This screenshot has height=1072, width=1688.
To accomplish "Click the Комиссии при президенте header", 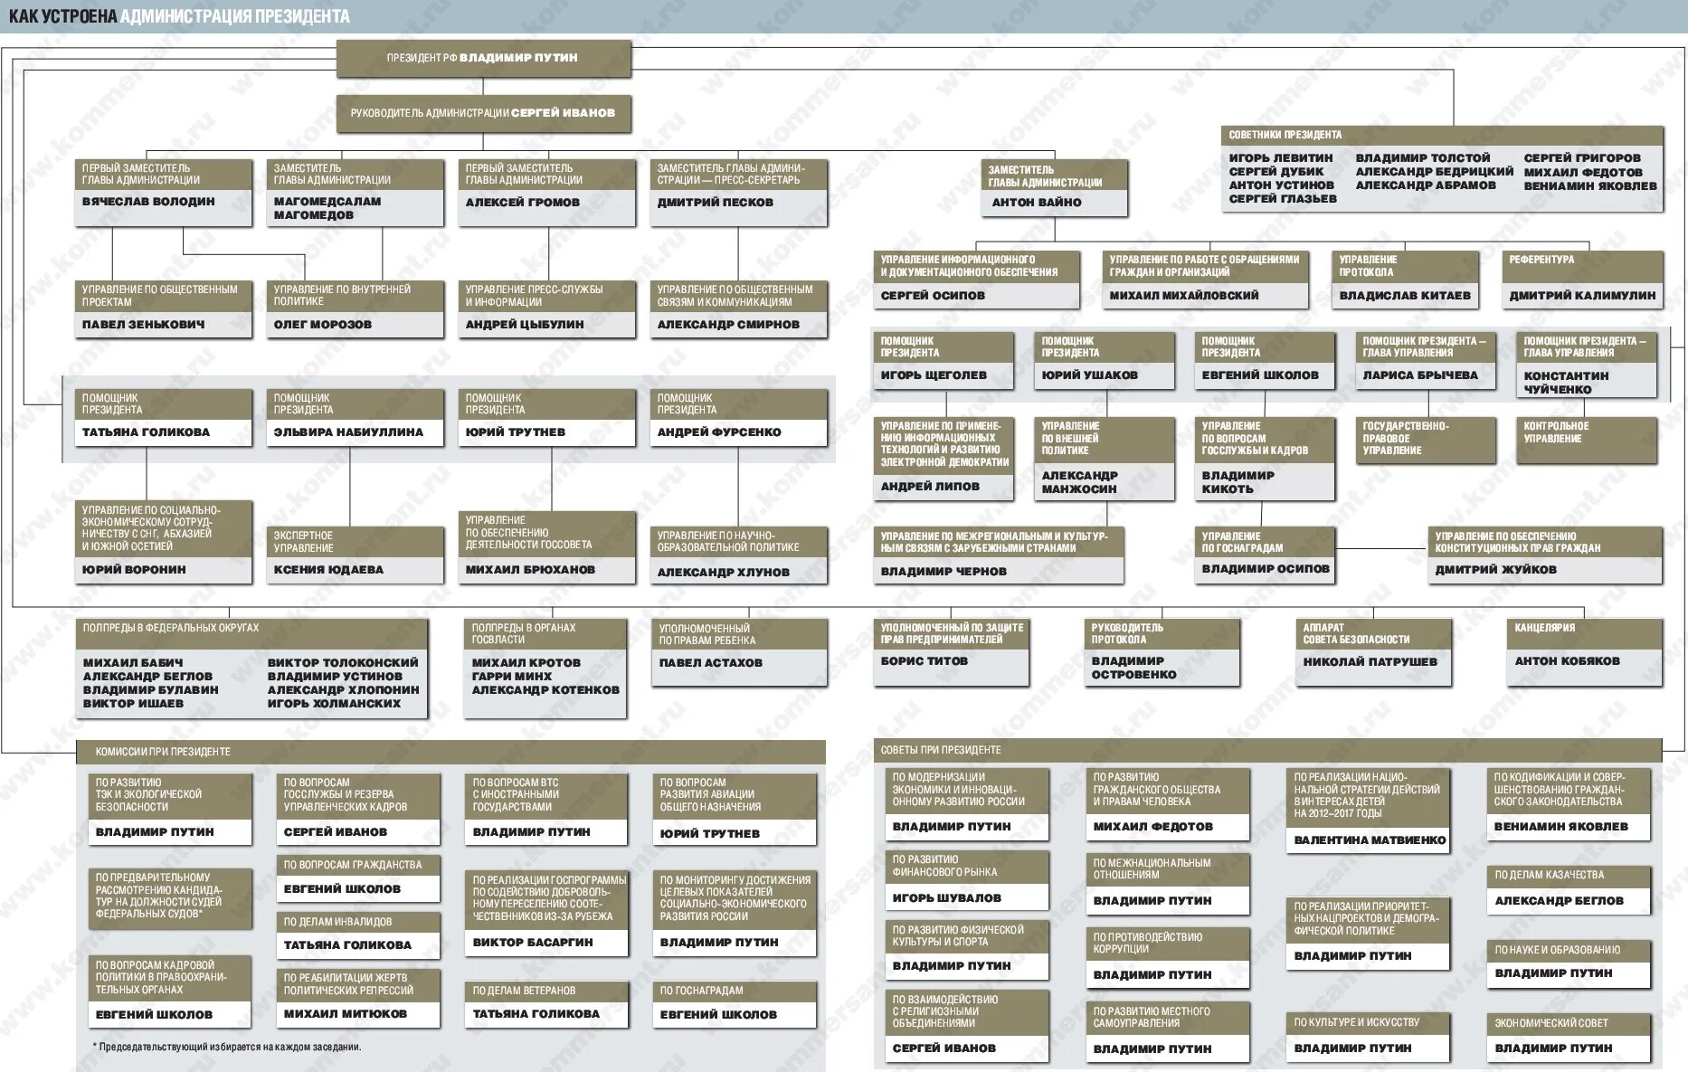I will (x=450, y=752).
